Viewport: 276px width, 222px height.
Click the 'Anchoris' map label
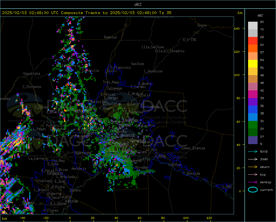point(79,169)
